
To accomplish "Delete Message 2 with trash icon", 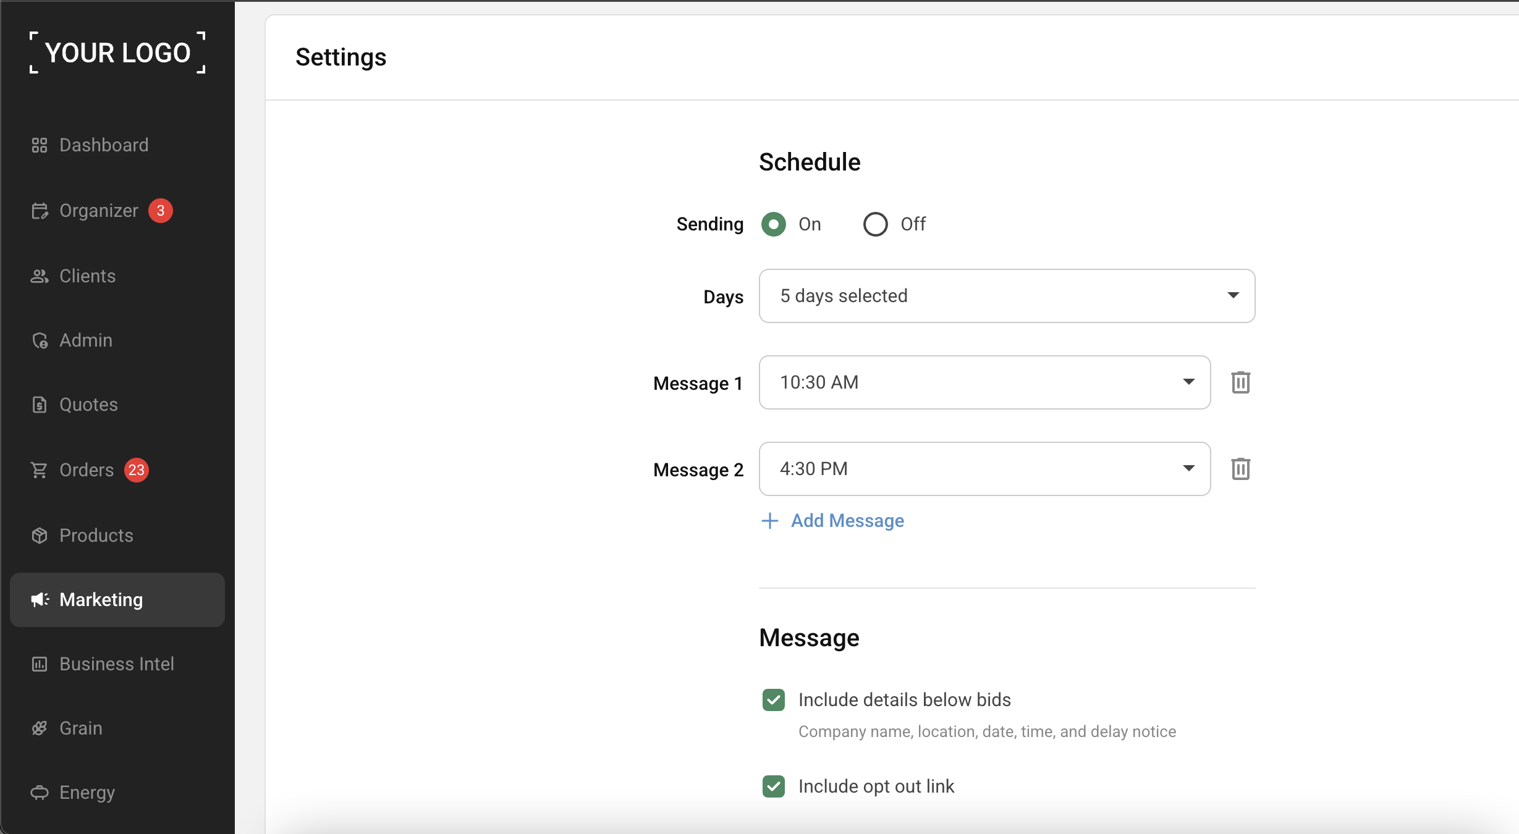I will (x=1240, y=469).
